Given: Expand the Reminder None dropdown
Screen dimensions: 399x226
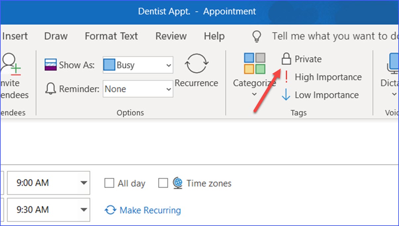Looking at the screenshot, I should pyautogui.click(x=168, y=89).
